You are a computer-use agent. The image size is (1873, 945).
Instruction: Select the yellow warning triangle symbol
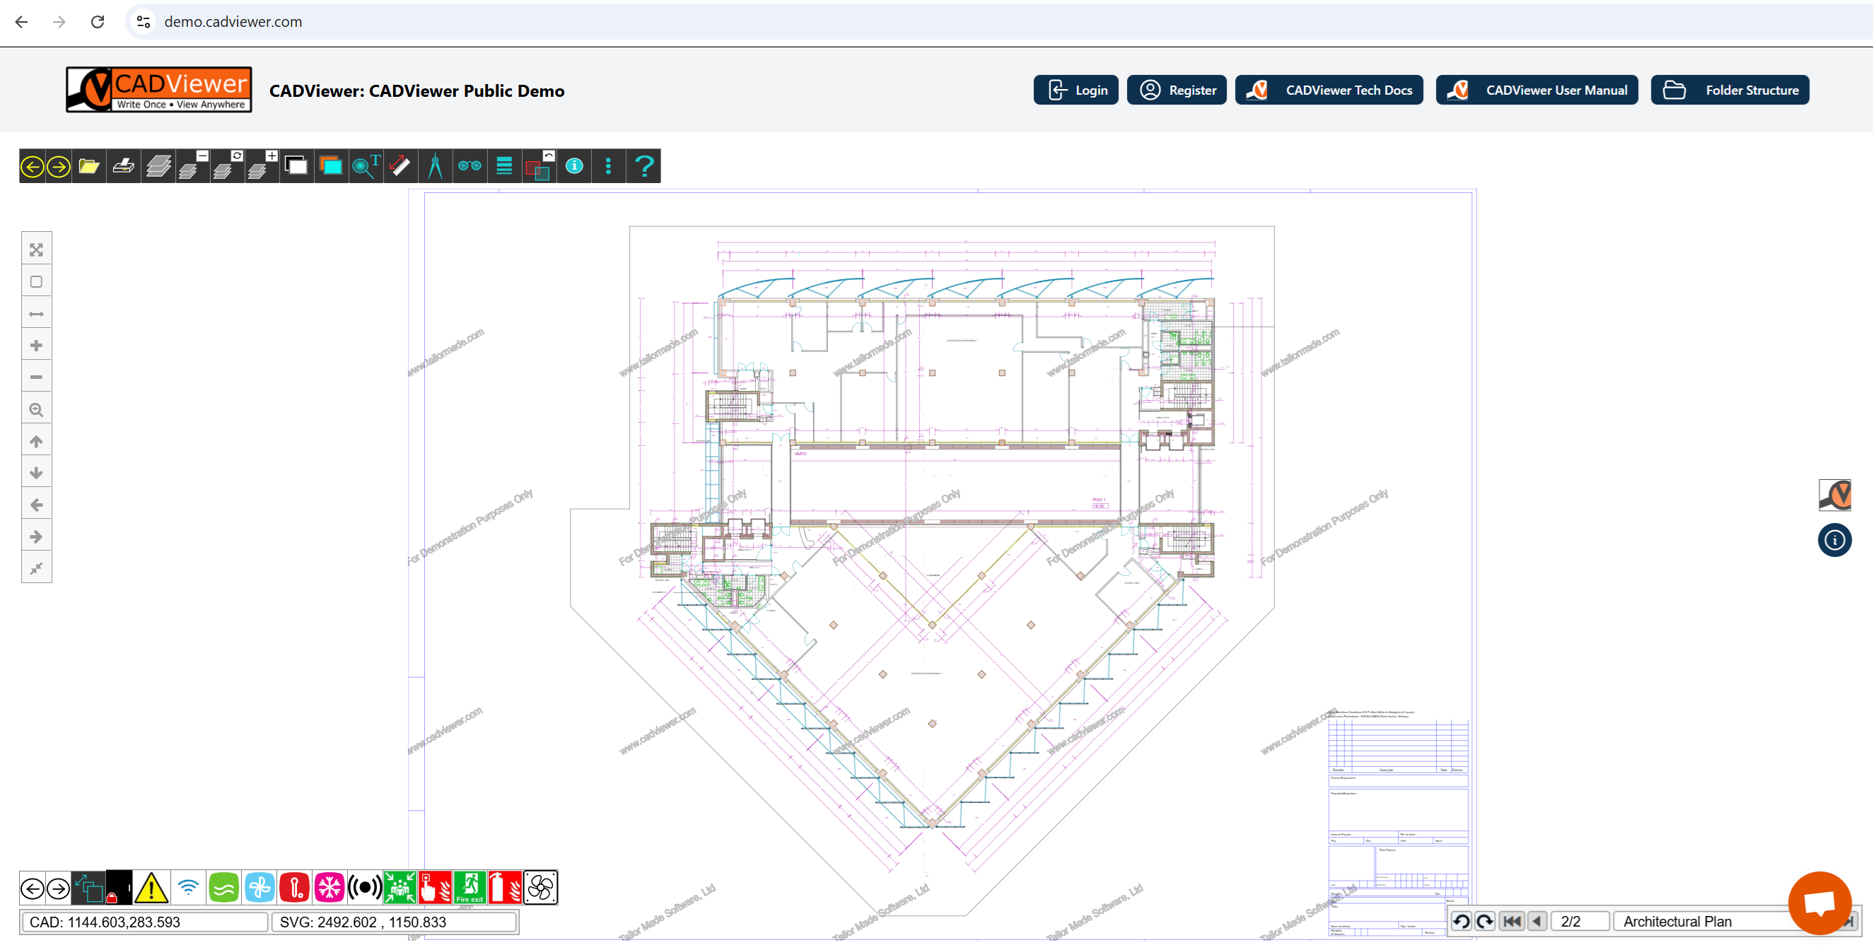pos(151,888)
